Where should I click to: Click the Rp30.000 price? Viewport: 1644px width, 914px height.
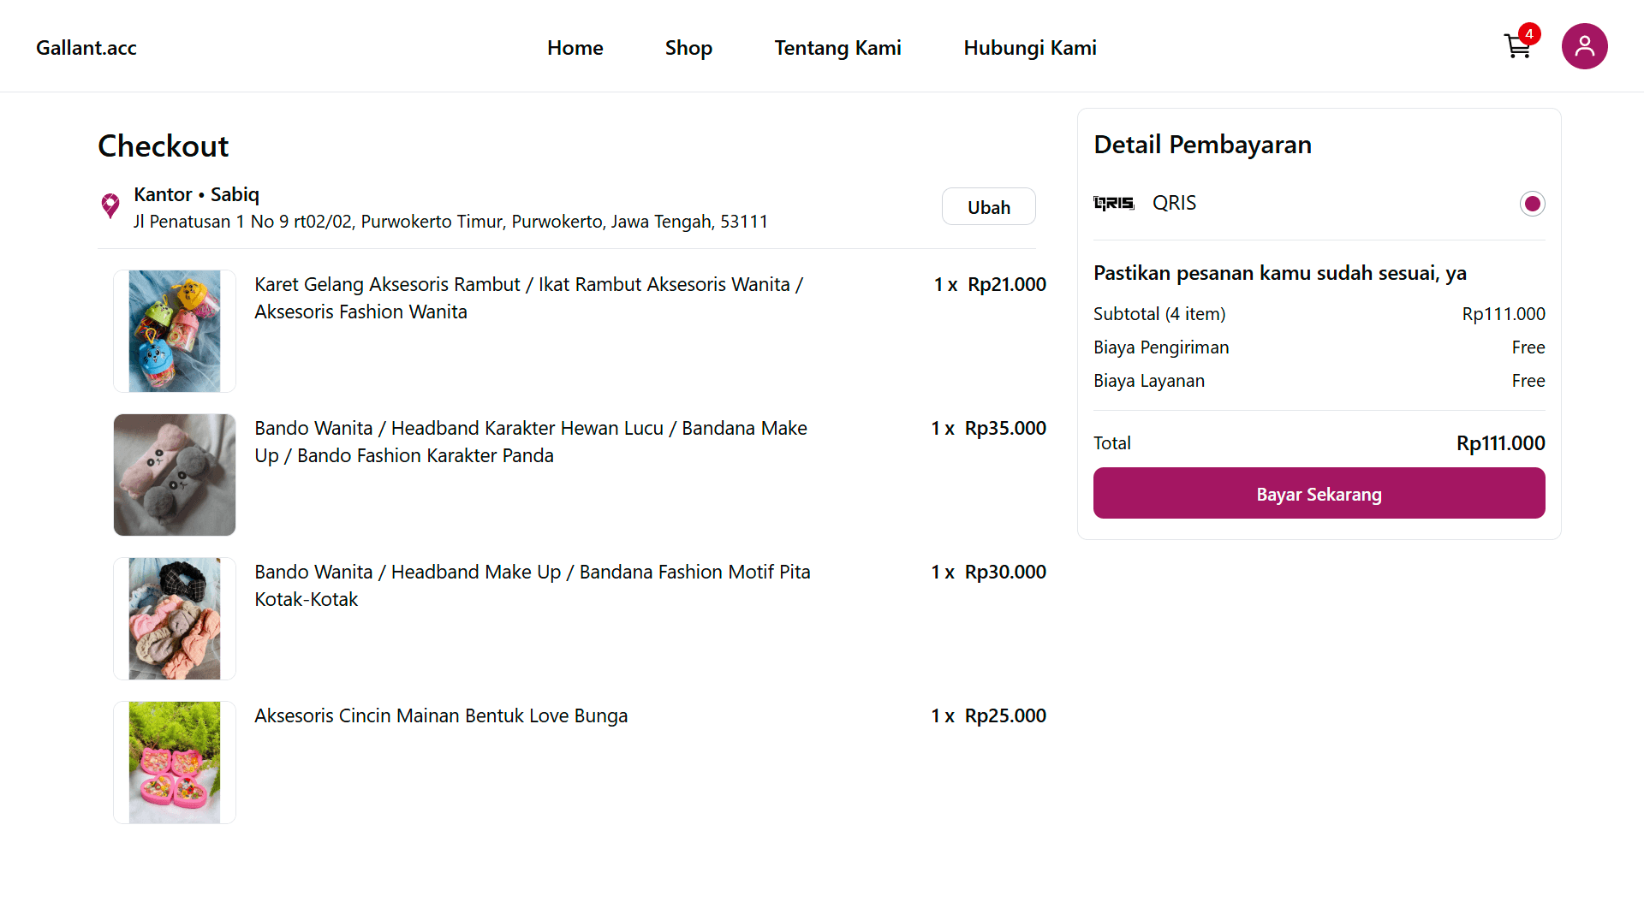[x=1005, y=572]
